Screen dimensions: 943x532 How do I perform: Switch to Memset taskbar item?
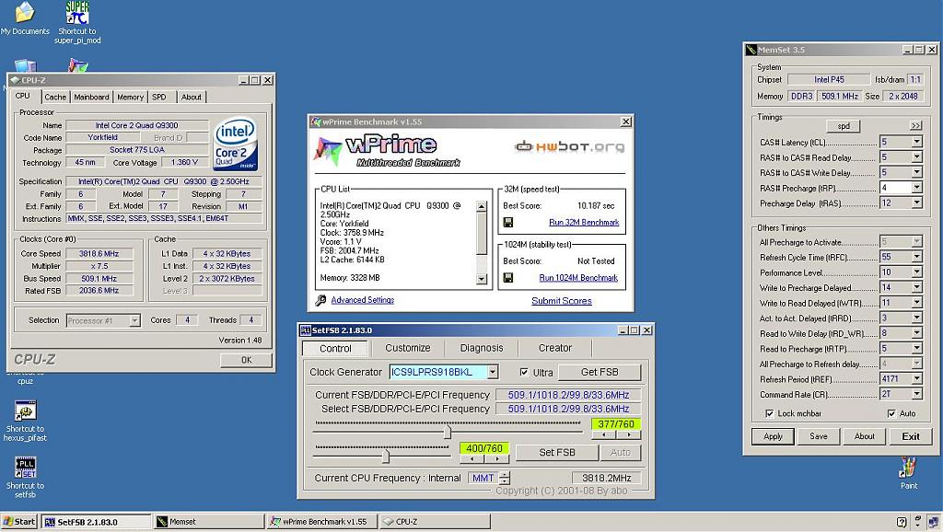[208, 522]
